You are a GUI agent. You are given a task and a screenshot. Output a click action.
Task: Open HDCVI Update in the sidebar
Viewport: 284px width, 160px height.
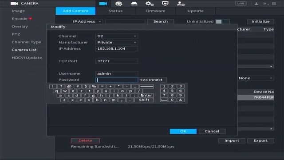click(27, 58)
